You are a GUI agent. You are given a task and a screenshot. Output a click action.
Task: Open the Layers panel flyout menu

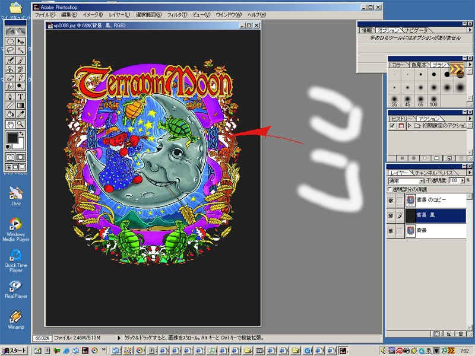tap(470, 172)
